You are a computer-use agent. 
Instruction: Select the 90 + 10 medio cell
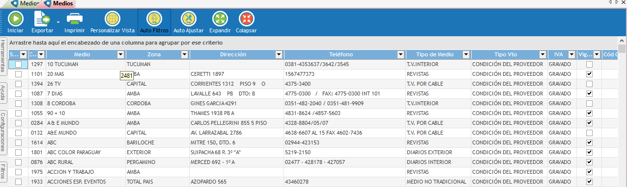pos(85,113)
